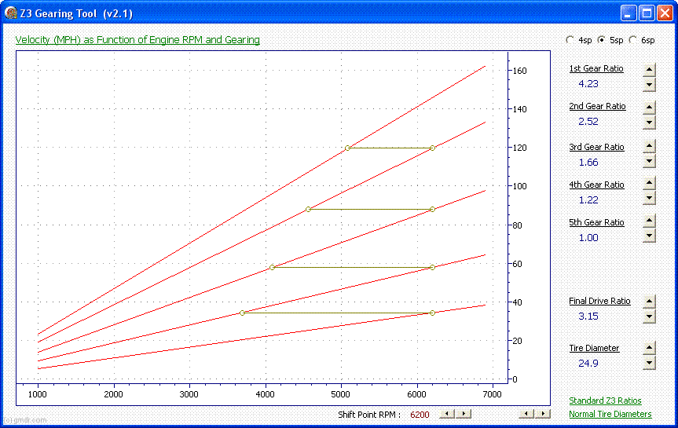The image size is (678, 428).
Task: Reduce the Tire Diameter with down arrow
Action: 649,363
